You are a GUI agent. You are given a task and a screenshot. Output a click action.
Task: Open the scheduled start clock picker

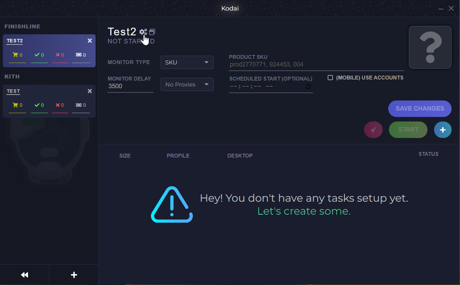tap(308, 86)
